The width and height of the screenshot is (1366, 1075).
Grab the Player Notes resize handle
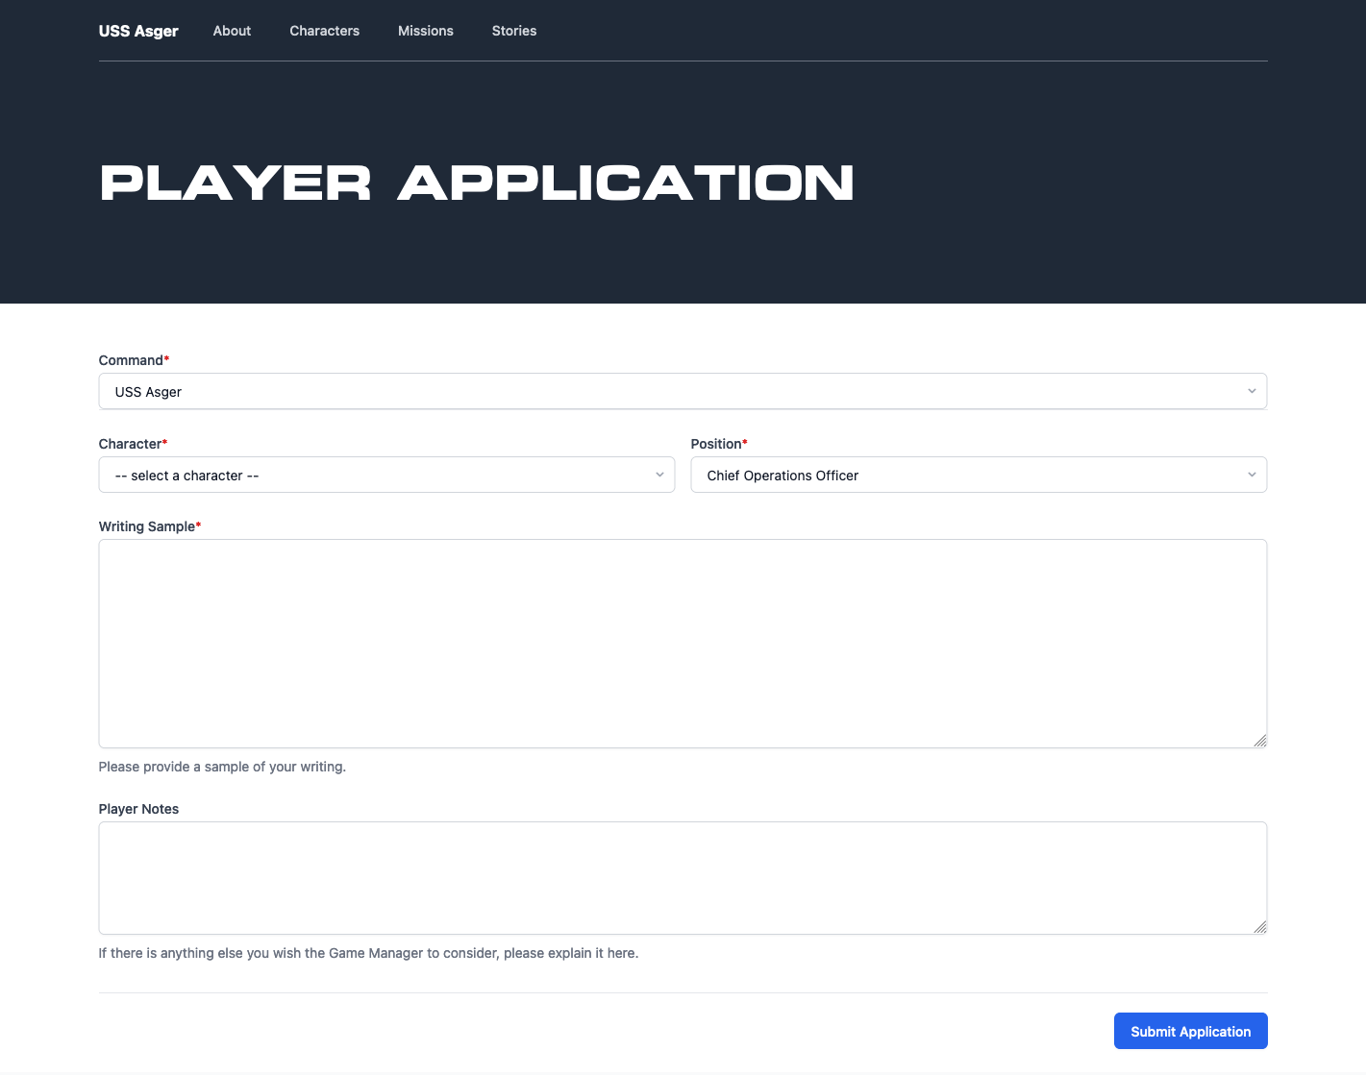click(x=1260, y=927)
